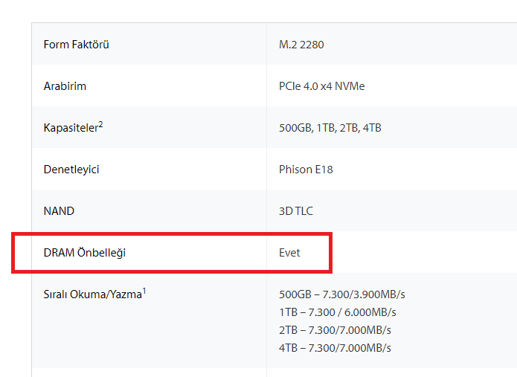
Task: Click the 2TB – 7.300/7.000MB/s speed line
Action: pos(335,330)
